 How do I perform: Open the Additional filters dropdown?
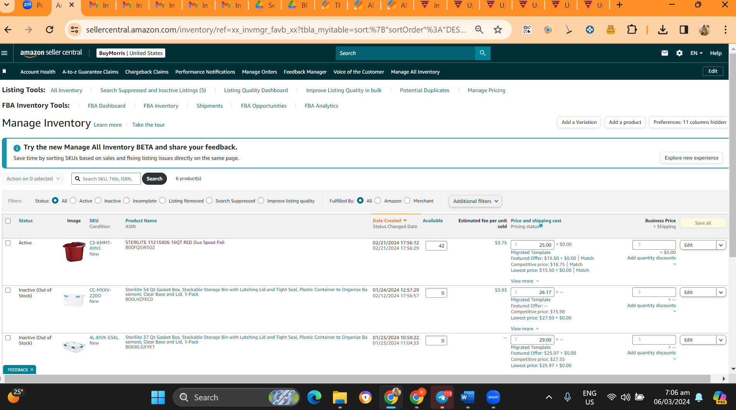[475, 201]
